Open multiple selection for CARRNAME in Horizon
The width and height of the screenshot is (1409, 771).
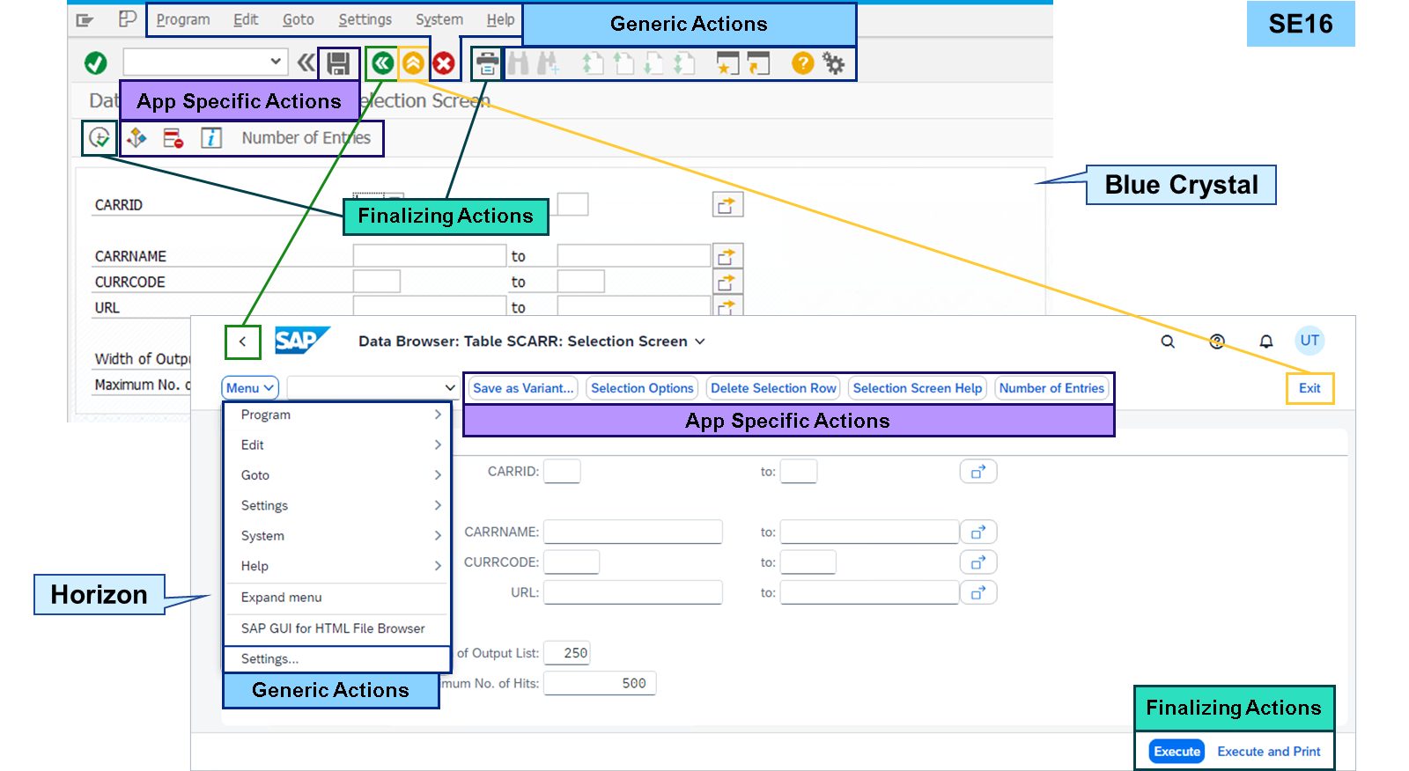point(978,532)
